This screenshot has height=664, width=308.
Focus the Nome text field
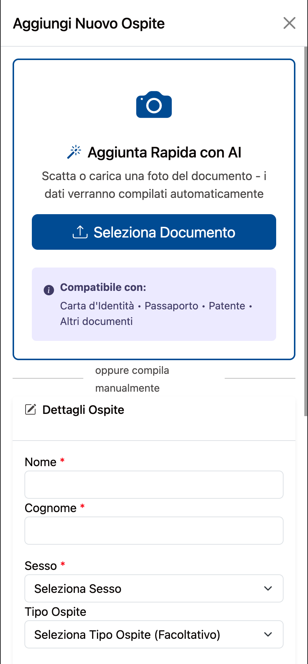[154, 485]
